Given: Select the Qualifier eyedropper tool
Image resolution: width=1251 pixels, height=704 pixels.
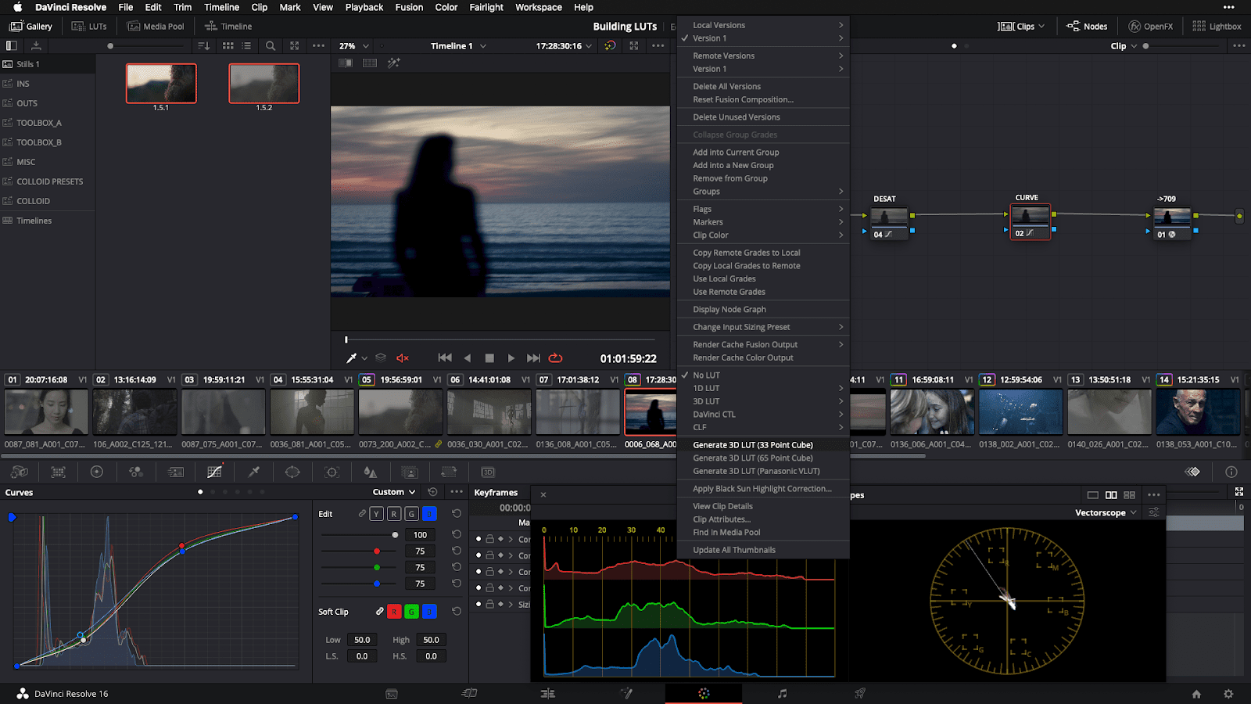Looking at the screenshot, I should pyautogui.click(x=252, y=472).
